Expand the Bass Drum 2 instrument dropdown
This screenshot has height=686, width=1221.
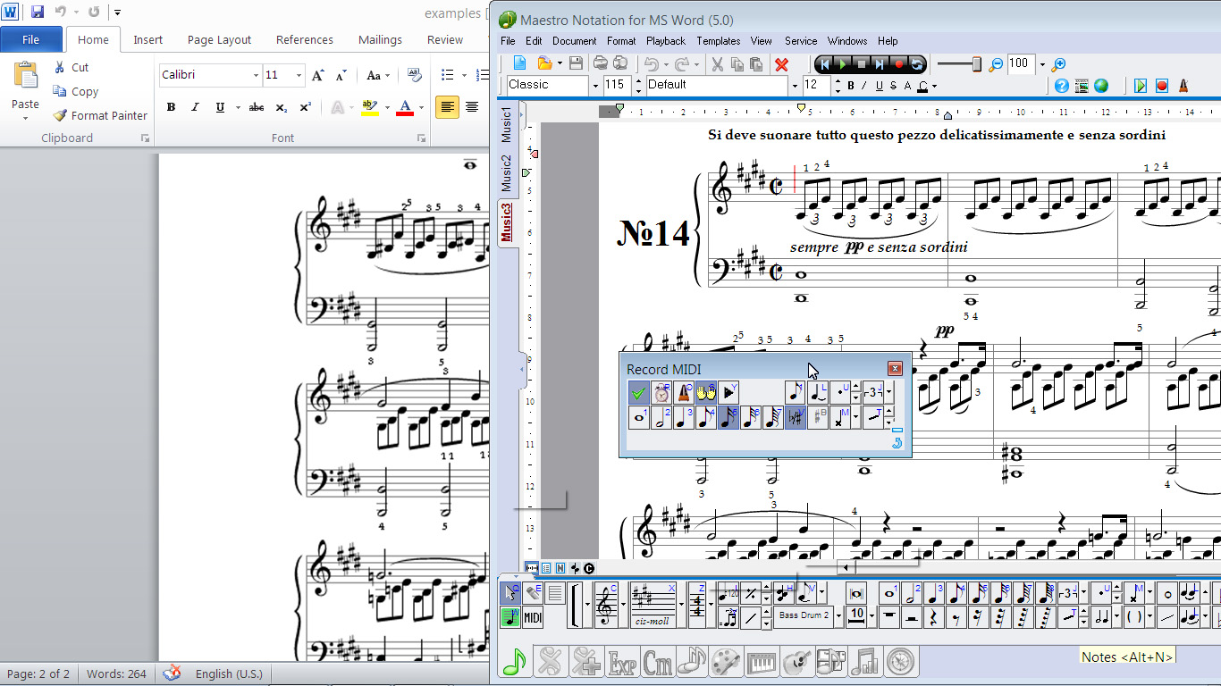[x=838, y=615]
